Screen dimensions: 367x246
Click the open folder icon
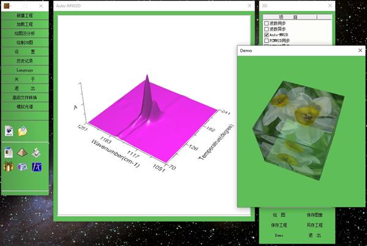click(x=23, y=130)
